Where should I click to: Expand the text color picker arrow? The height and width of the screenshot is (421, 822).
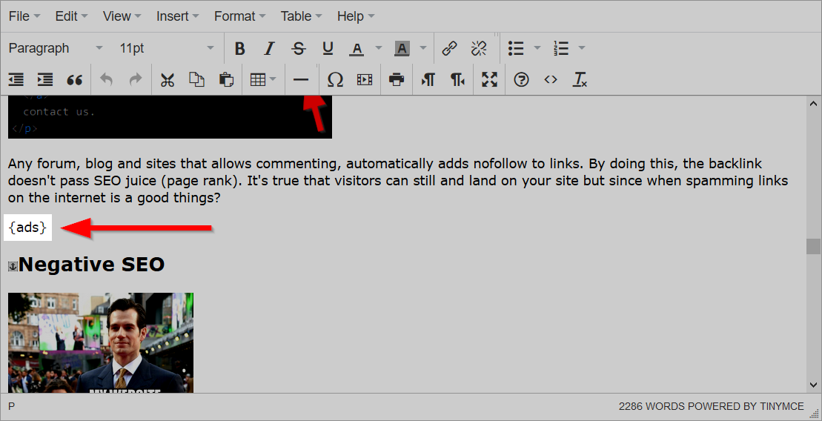[379, 48]
